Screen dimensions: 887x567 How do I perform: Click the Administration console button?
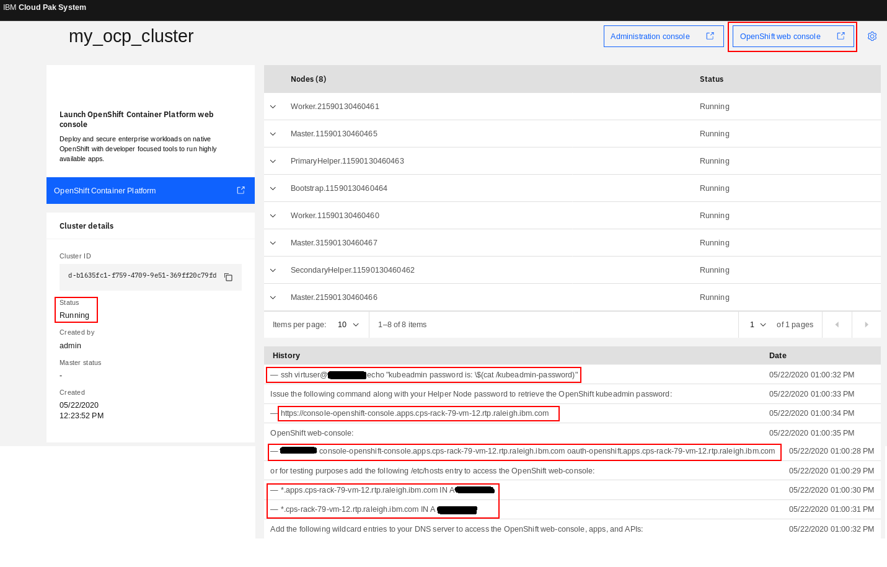pyautogui.click(x=663, y=36)
